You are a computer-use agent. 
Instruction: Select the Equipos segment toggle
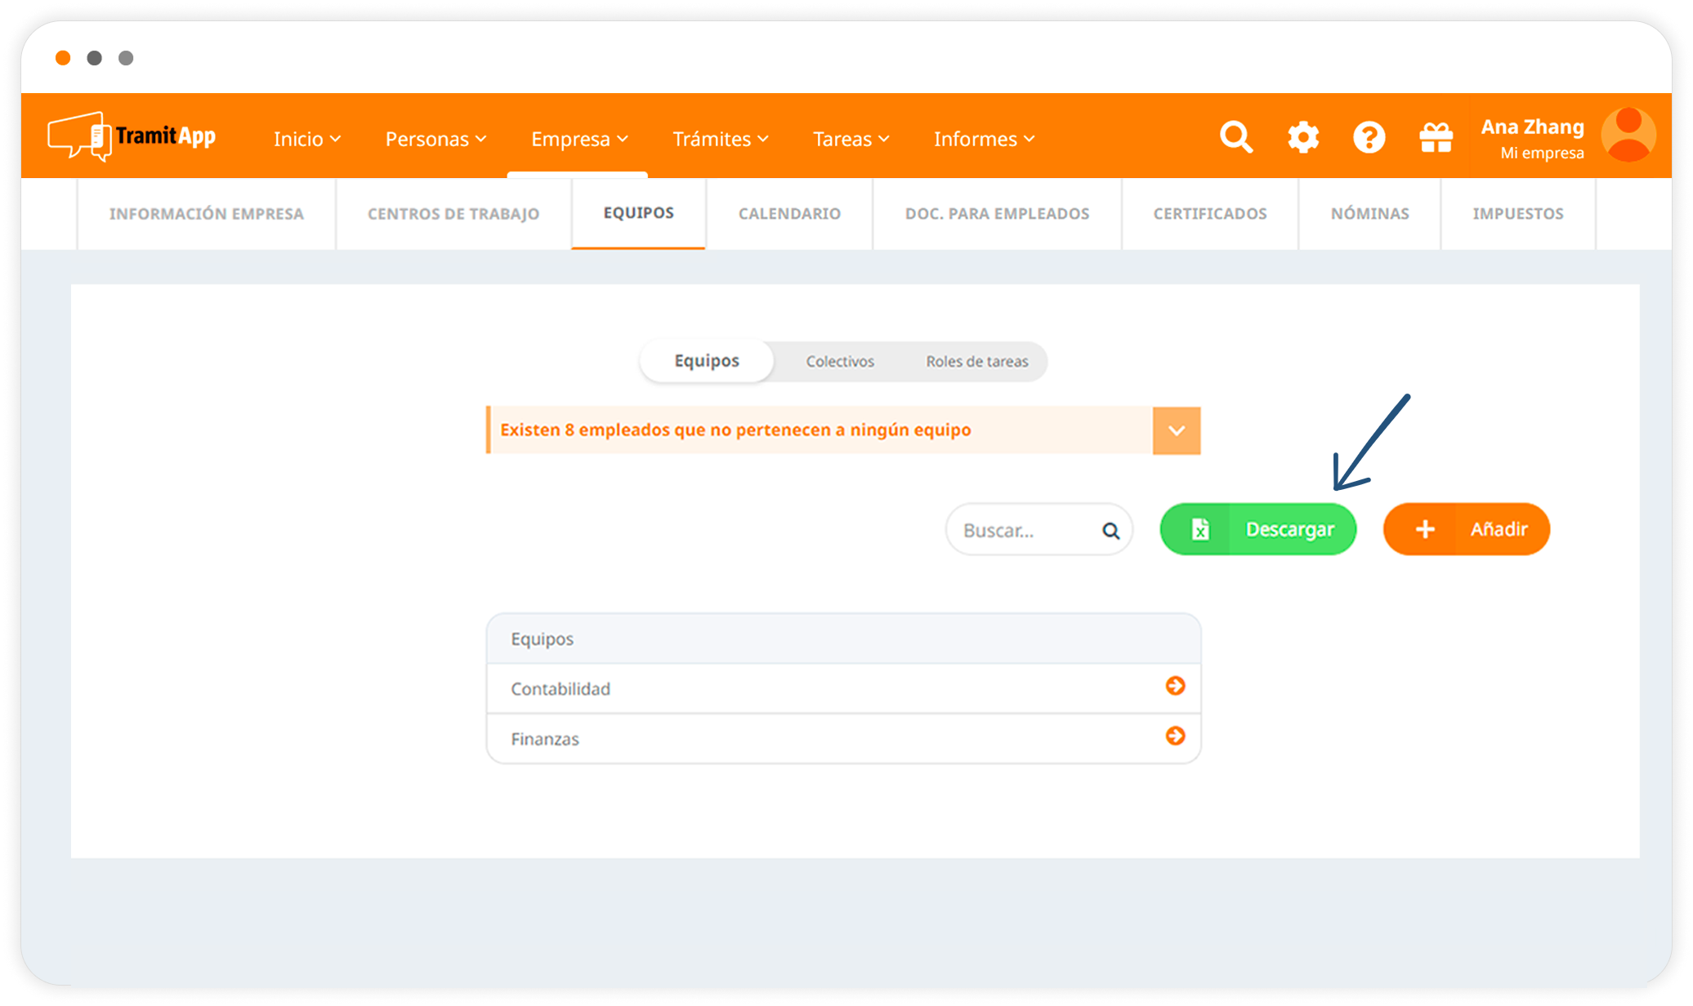707,361
